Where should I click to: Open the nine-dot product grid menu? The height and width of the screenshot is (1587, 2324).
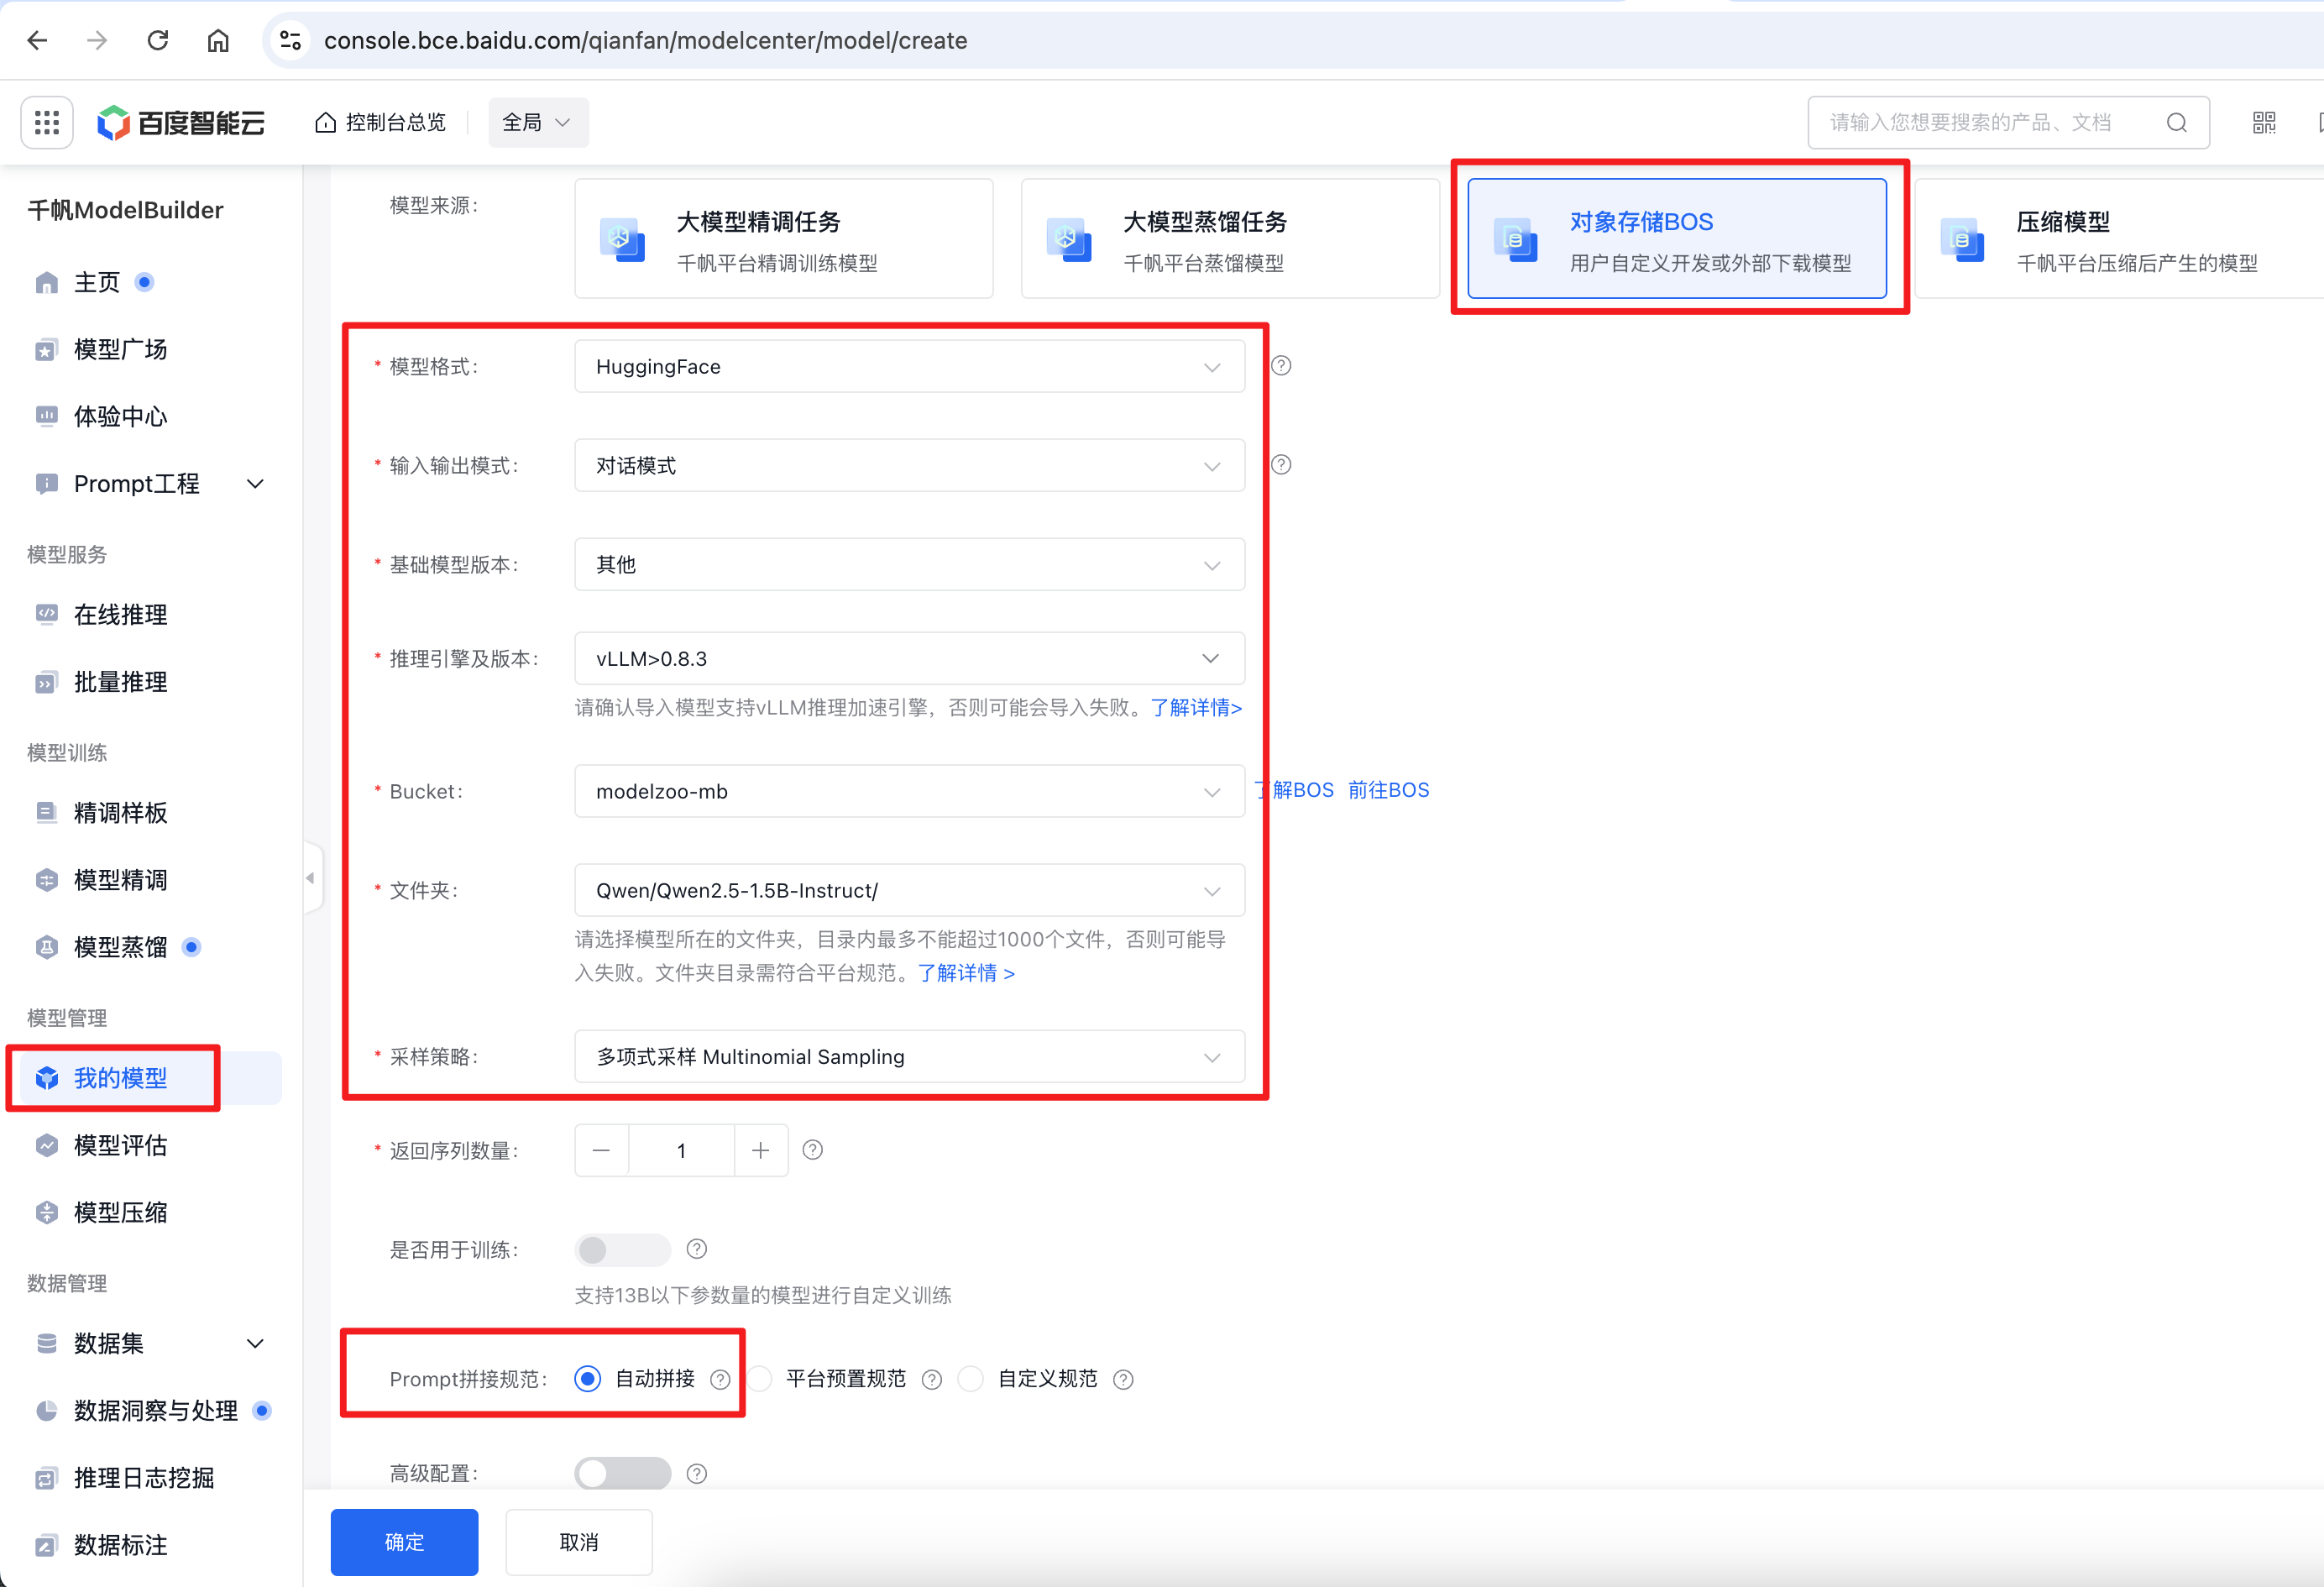pos(47,122)
